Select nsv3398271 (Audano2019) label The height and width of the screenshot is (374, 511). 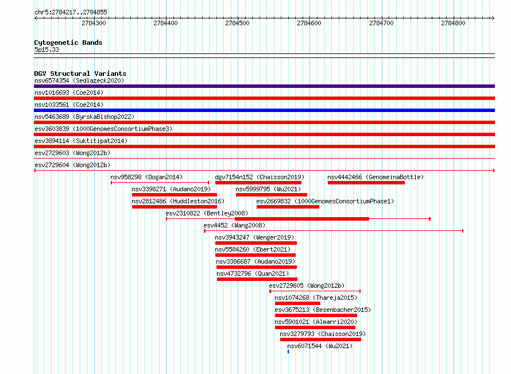click(171, 189)
